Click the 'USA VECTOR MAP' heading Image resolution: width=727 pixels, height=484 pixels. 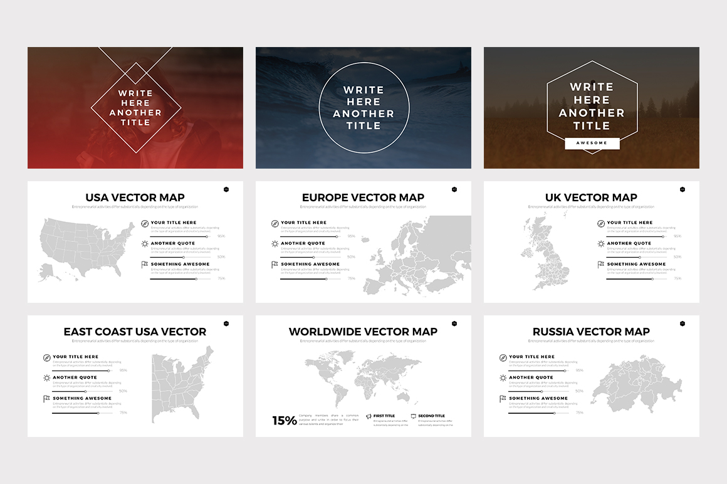[x=135, y=197]
